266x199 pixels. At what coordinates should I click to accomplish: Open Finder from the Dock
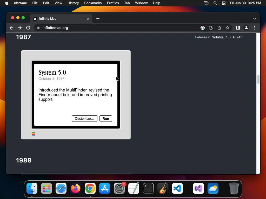(x=32, y=188)
